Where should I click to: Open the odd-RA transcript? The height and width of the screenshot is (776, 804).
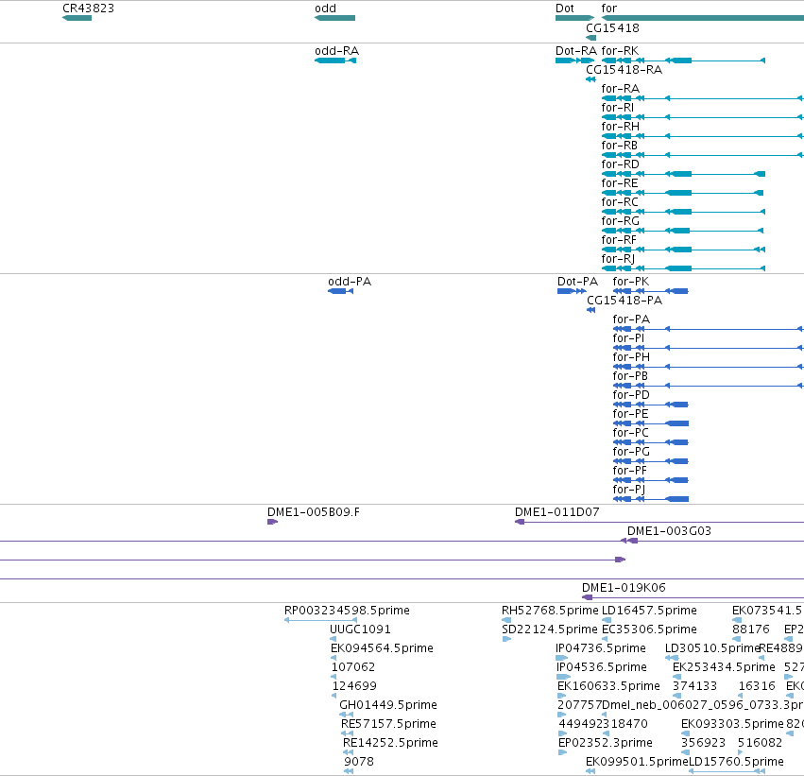(x=335, y=60)
